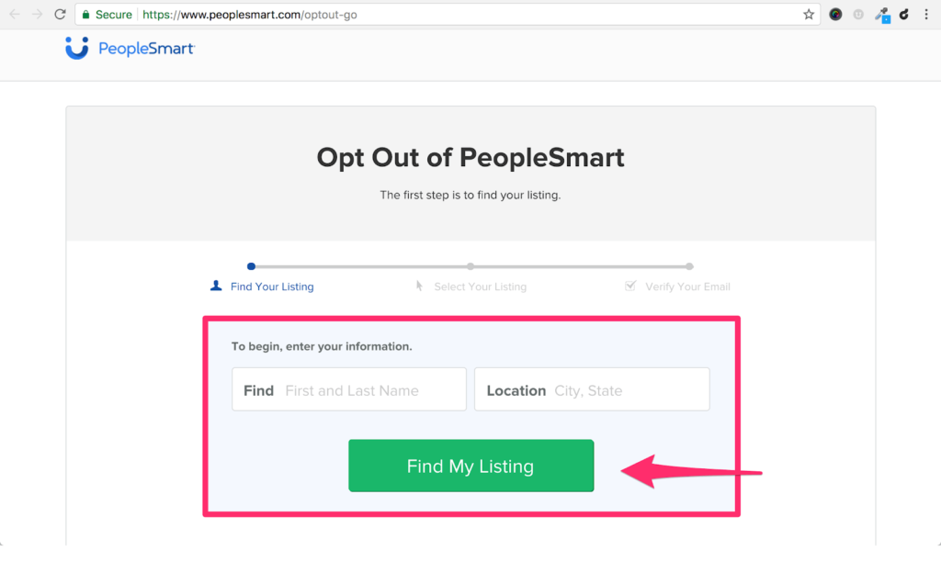The width and height of the screenshot is (941, 562).
Task: Click the browser back arrow
Action: (15, 15)
